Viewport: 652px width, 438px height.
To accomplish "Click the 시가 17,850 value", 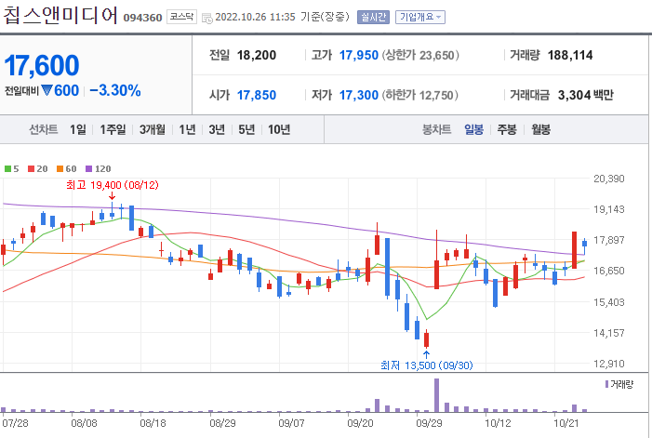I will 257,95.
